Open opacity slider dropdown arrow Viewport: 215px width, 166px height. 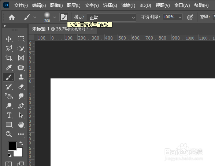tap(180, 17)
